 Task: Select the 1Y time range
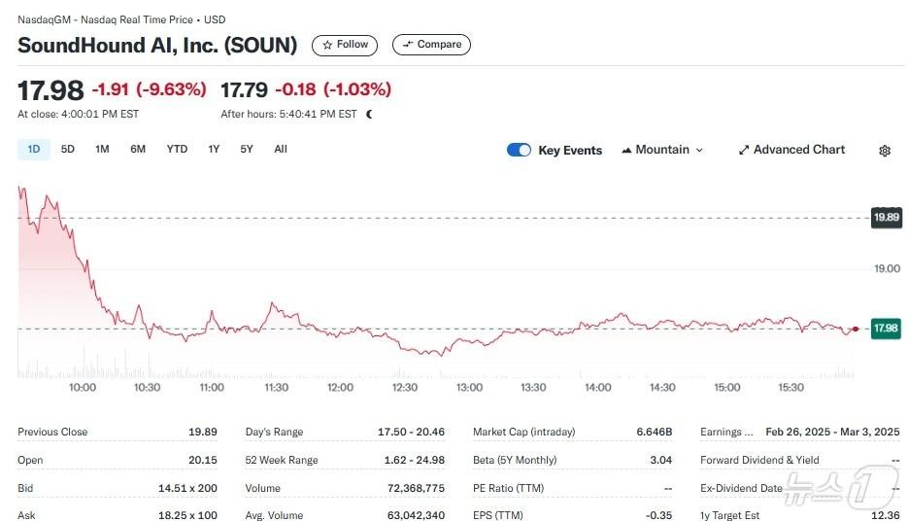point(214,149)
